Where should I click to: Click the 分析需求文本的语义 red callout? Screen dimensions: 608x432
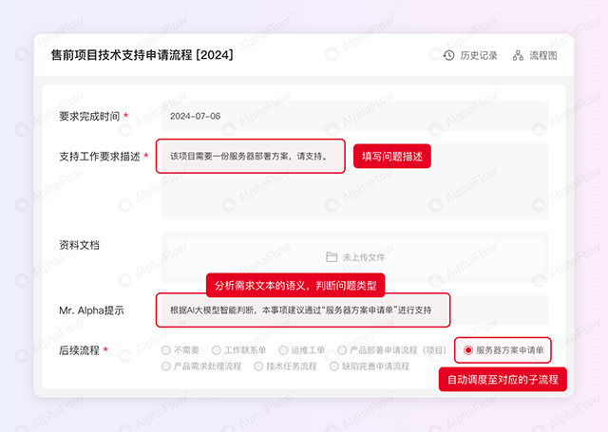tap(295, 285)
